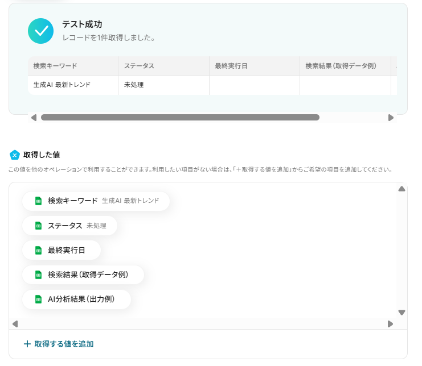Select the AI分析結果(出力例) value chip

coord(76,299)
